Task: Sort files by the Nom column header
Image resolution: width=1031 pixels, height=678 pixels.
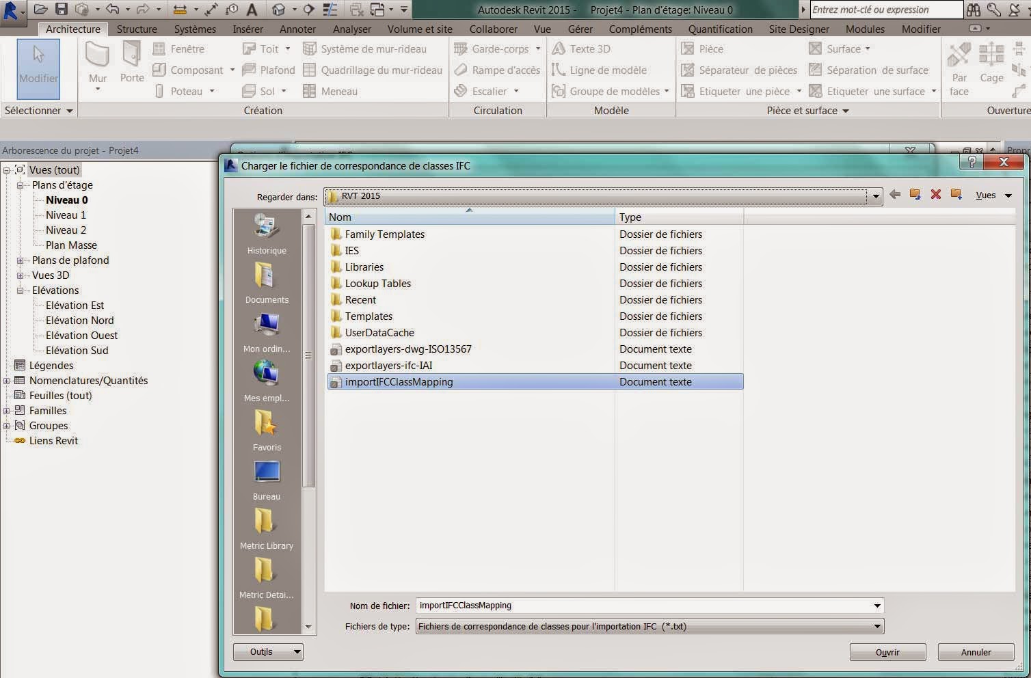Action: pyautogui.click(x=470, y=217)
